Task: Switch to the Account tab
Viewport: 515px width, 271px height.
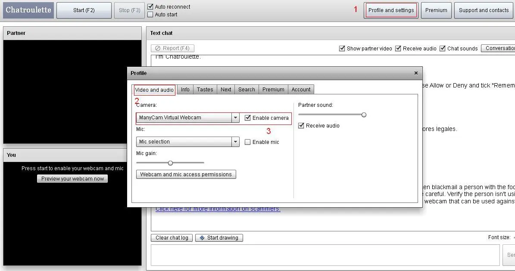Action: click(301, 89)
